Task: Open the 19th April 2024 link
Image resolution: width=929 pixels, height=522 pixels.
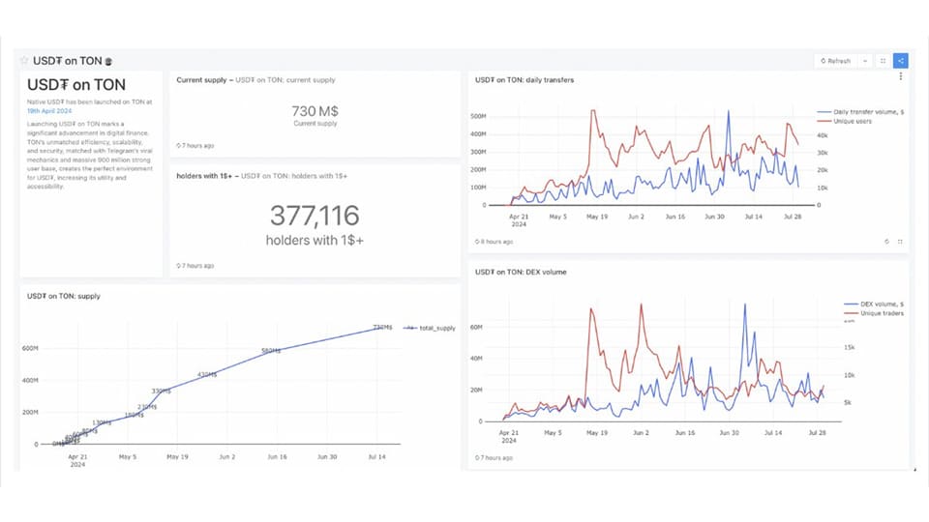Action: coord(49,110)
